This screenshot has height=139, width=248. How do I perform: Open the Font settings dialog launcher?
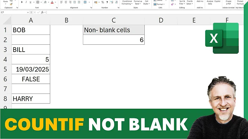tap(57, 8)
